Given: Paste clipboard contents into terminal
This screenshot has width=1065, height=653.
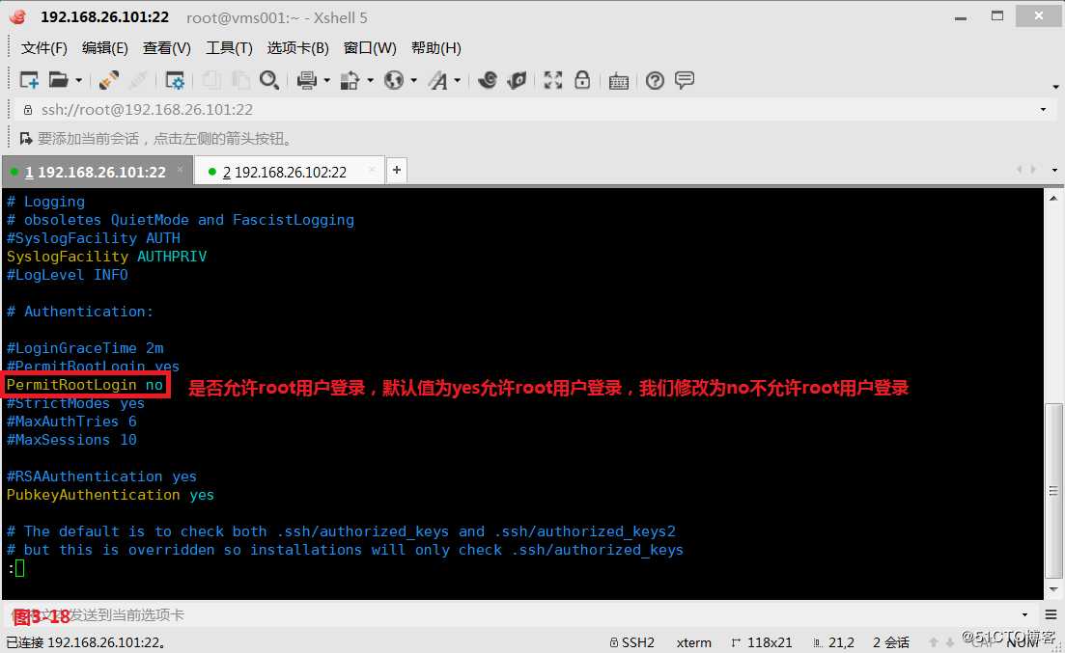Looking at the screenshot, I should click(x=238, y=80).
